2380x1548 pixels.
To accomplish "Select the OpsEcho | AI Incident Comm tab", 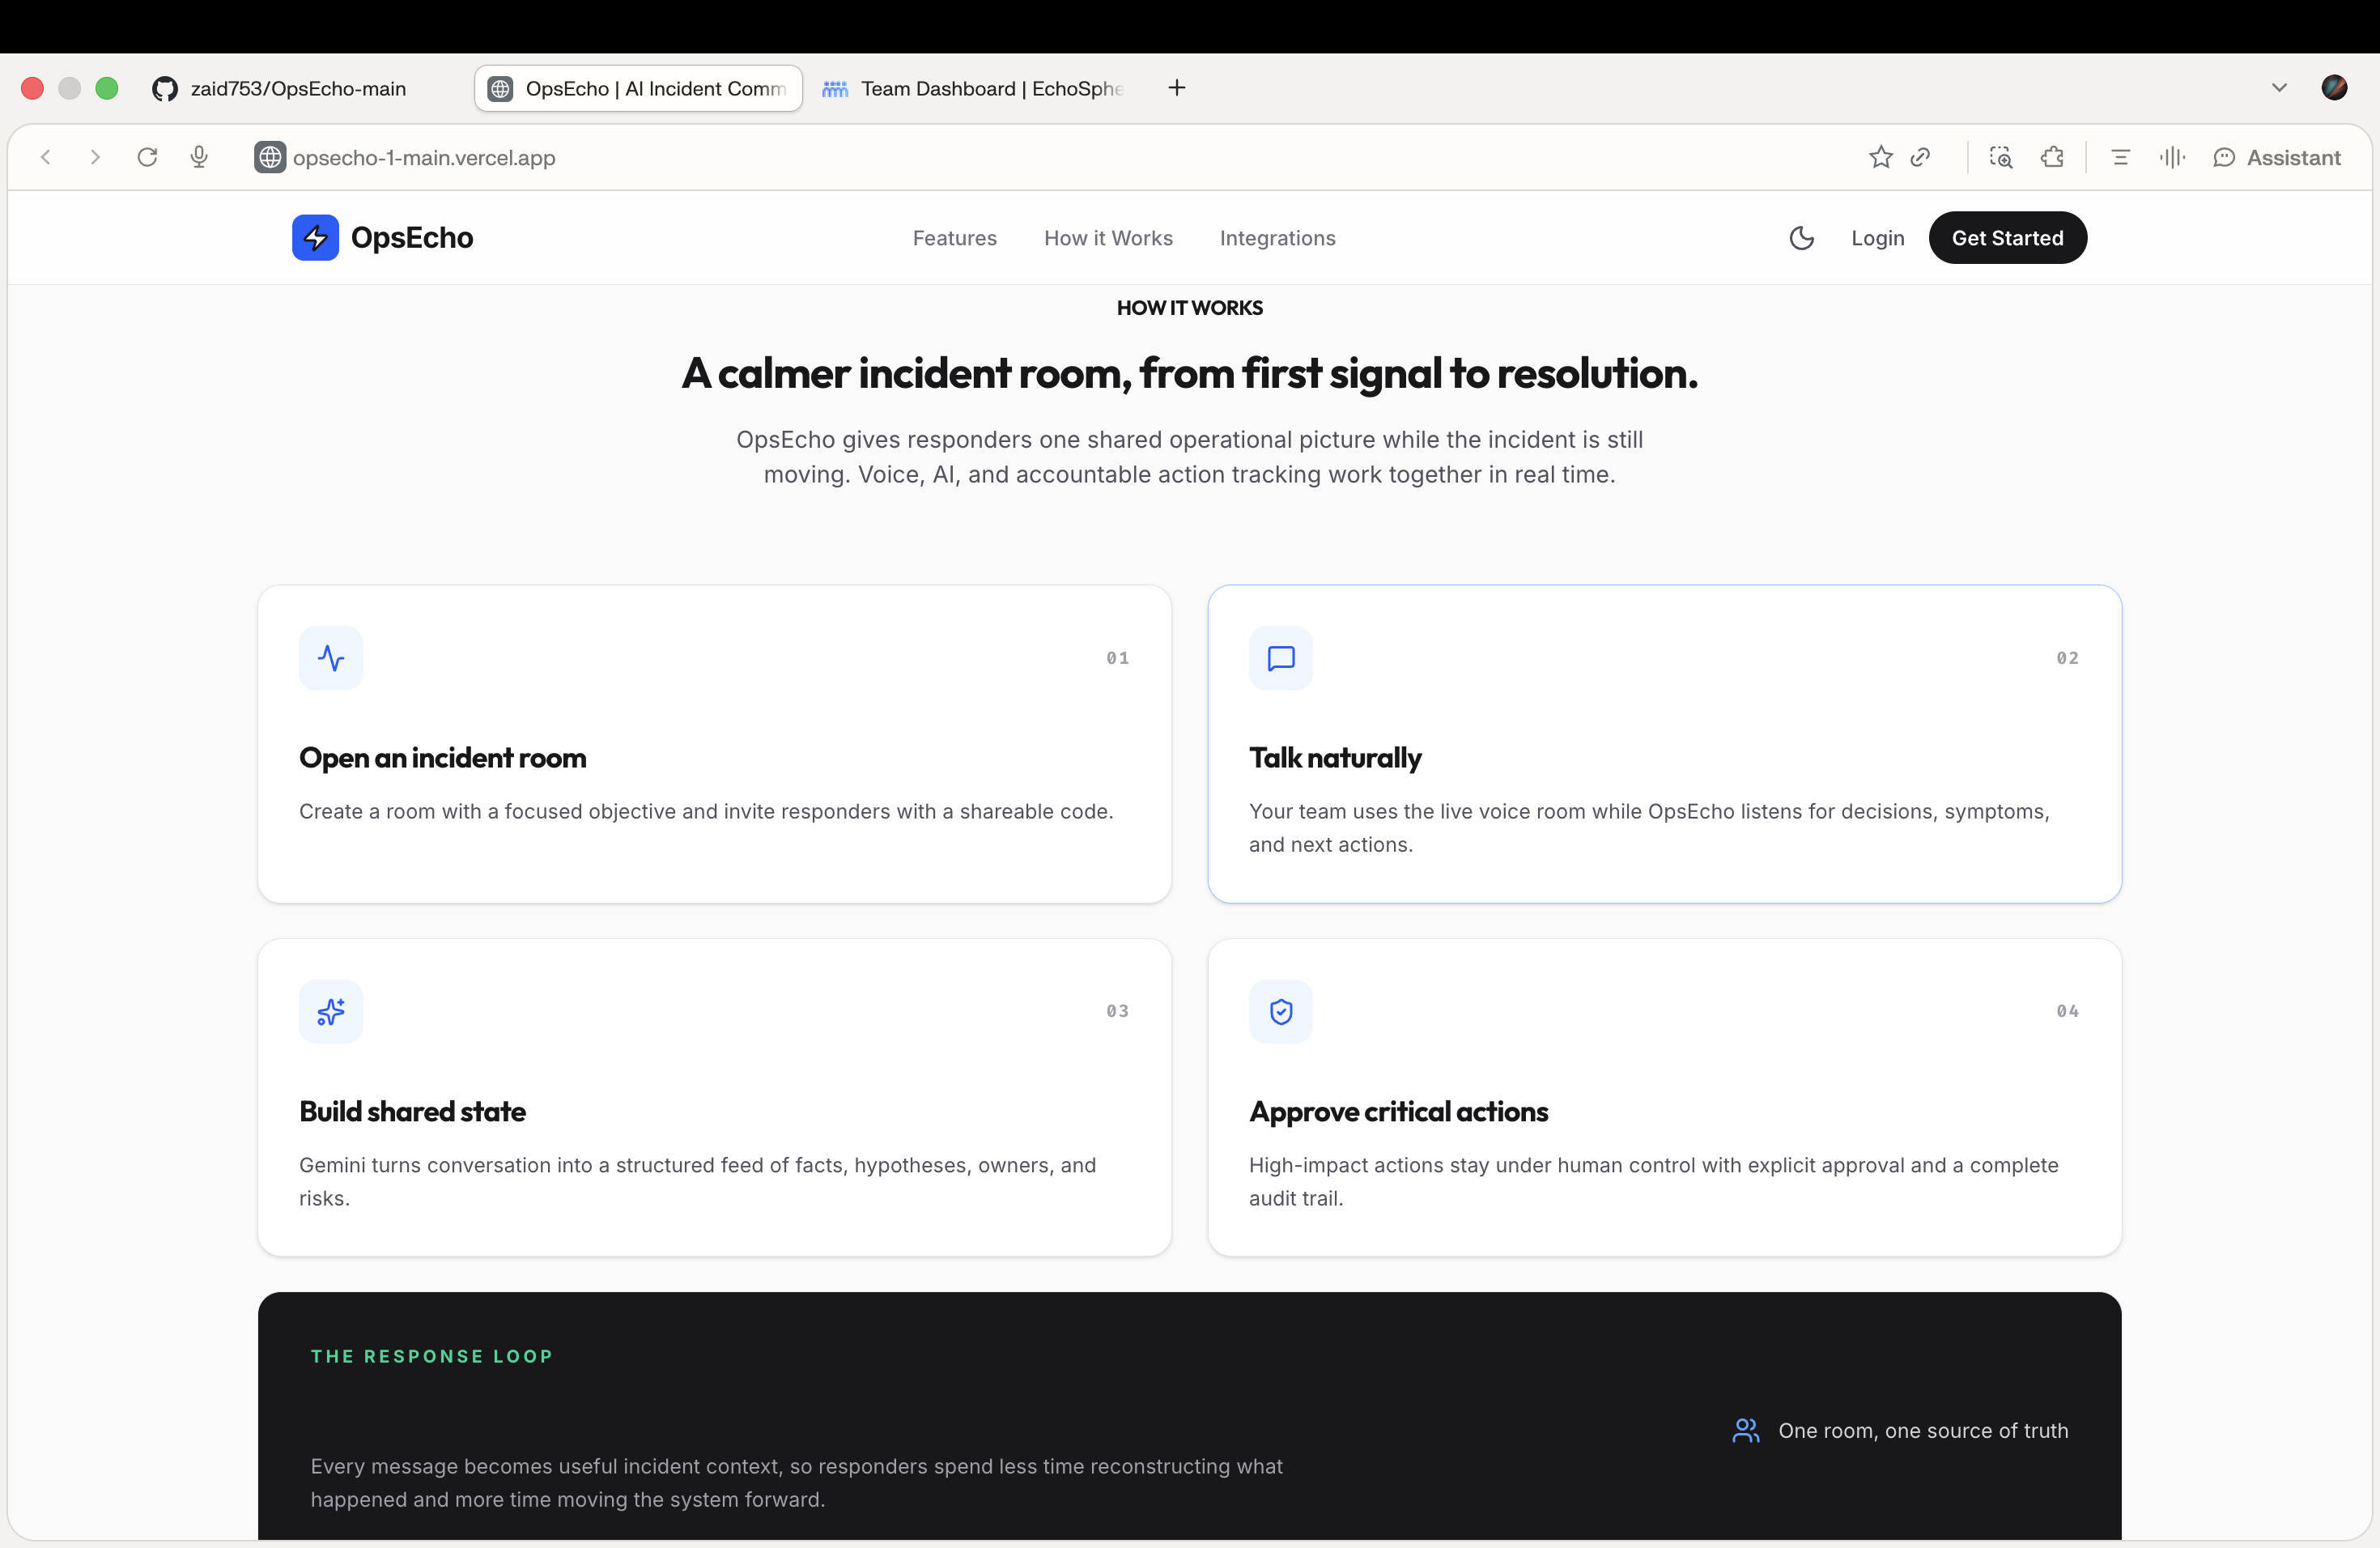I will (x=638, y=88).
